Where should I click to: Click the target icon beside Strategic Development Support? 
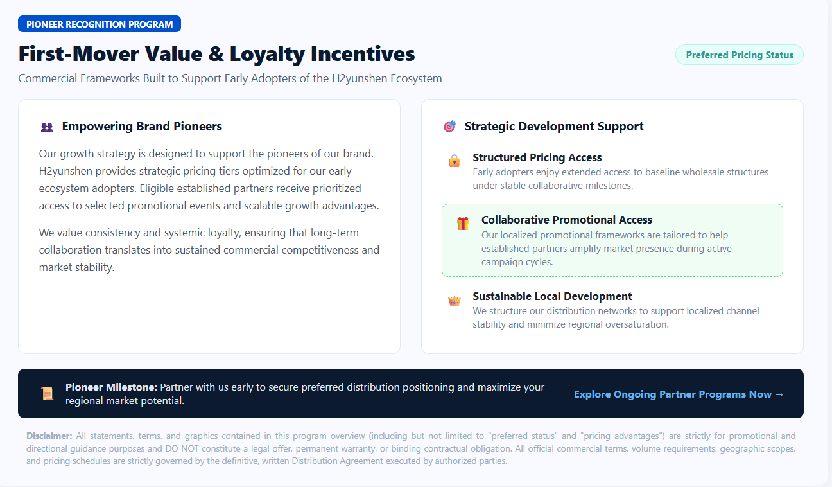tap(449, 127)
